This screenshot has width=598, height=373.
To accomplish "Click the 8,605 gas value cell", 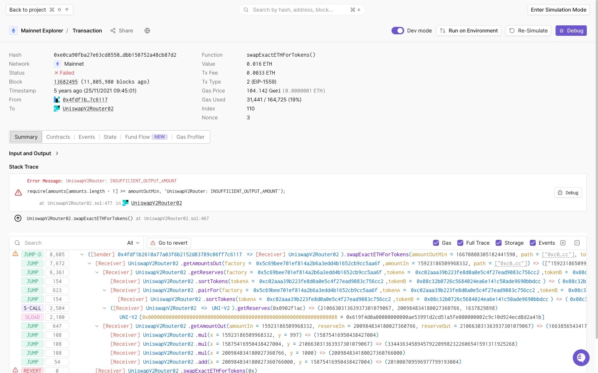I will click(57, 254).
